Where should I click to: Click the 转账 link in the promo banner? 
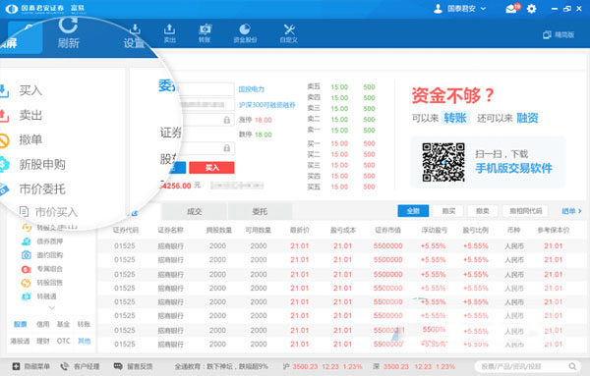coord(455,118)
